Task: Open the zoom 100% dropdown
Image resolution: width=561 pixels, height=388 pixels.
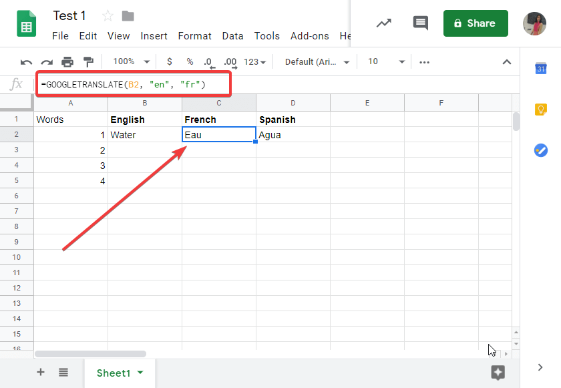Action: (132, 61)
